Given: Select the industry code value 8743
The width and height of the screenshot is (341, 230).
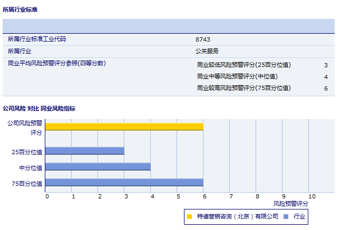Looking at the screenshot, I should pos(203,39).
